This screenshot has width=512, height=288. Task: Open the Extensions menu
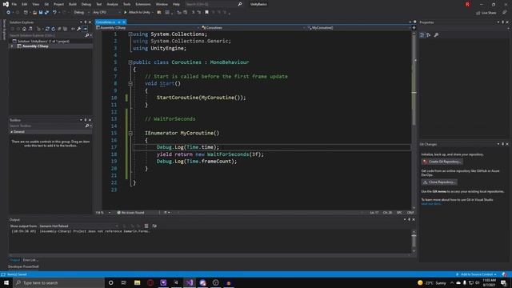coord(143,4)
